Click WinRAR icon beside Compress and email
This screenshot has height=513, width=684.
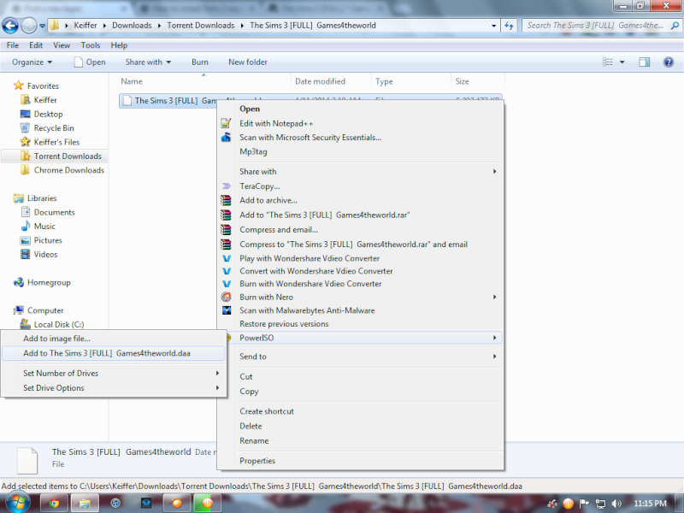tap(226, 230)
